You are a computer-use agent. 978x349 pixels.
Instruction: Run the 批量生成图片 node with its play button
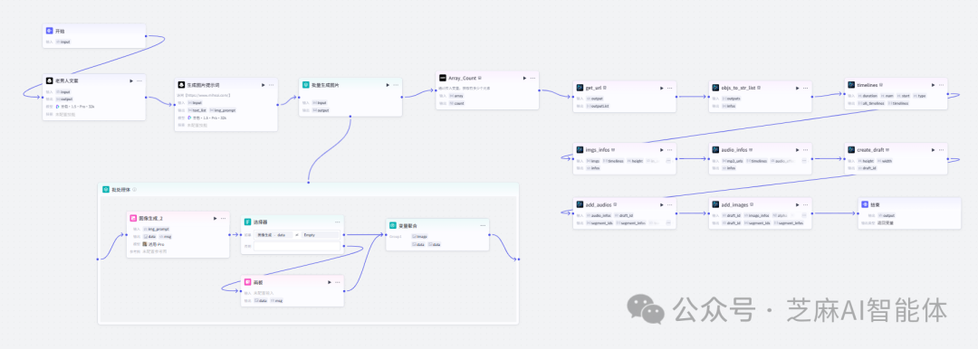coord(388,84)
